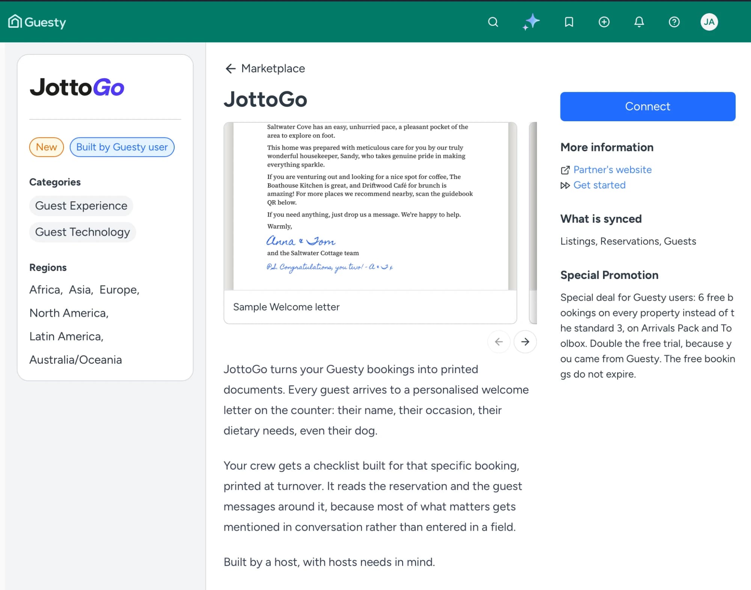Open the JA user avatar menu
Viewport: 751px width, 590px height.
point(709,22)
